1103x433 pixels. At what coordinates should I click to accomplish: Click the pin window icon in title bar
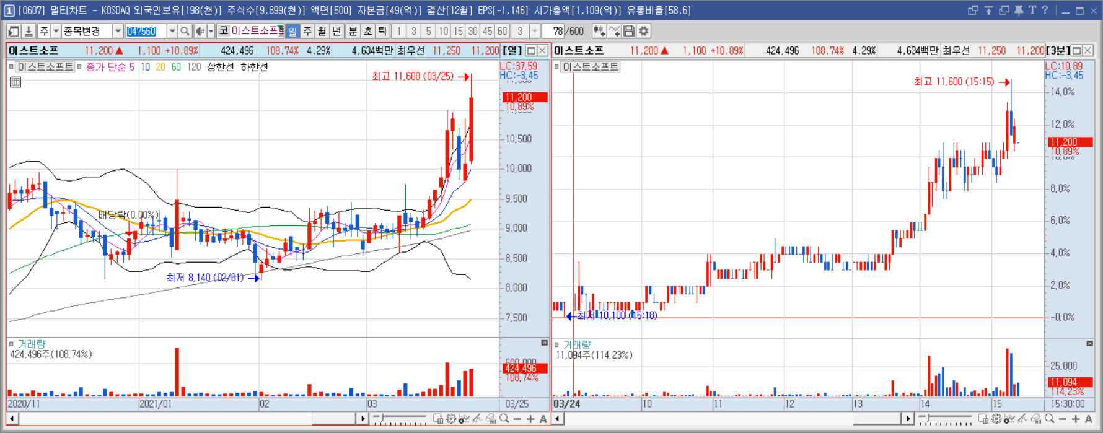tap(1018, 10)
